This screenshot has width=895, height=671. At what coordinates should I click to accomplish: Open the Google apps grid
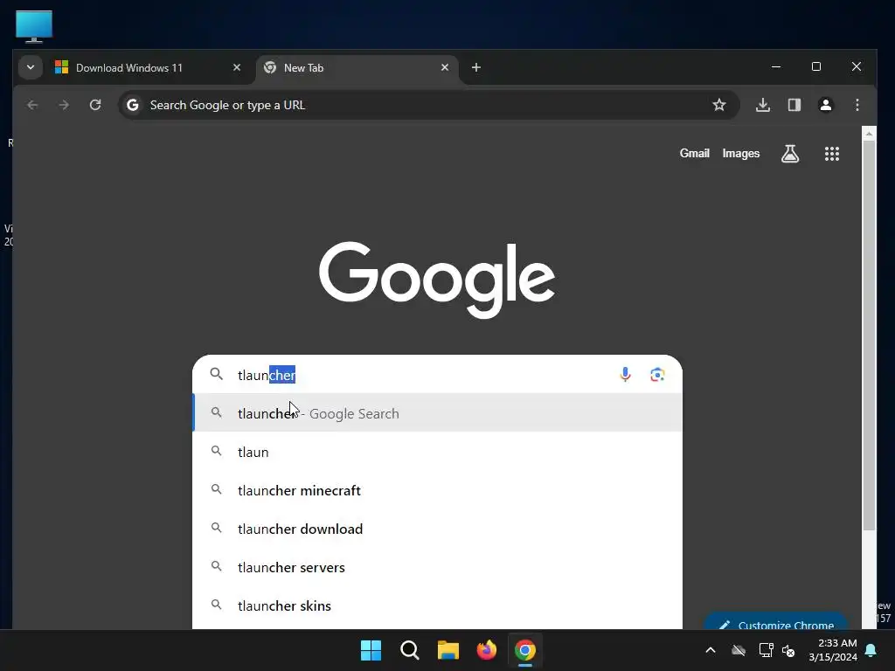click(x=832, y=154)
